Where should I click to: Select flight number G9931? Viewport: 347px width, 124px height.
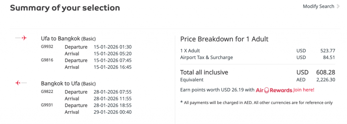[47, 105]
